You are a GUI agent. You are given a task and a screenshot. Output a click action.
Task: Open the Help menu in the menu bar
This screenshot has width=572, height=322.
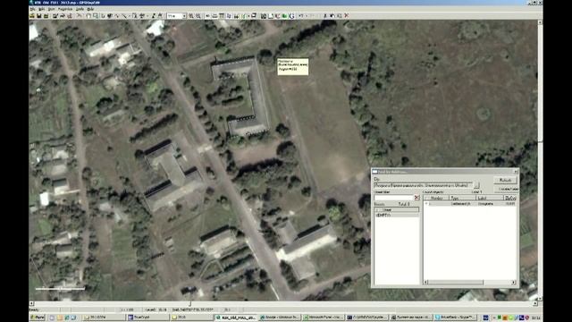90,9
